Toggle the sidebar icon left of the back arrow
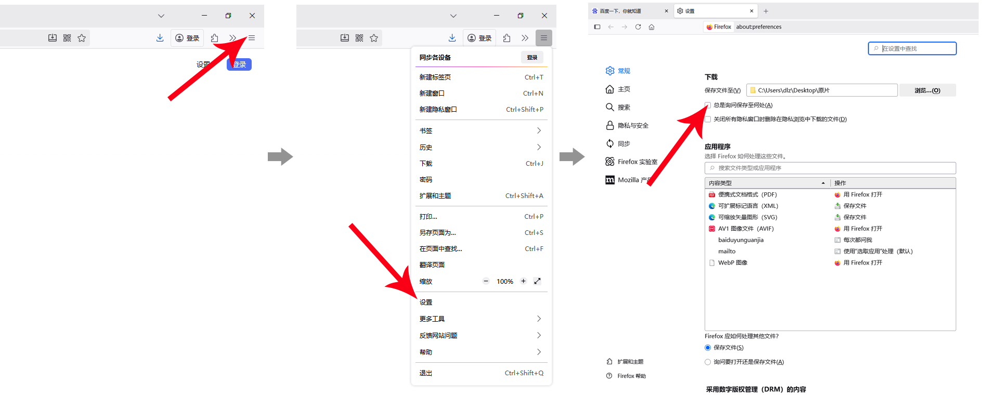The image size is (988, 395). point(597,27)
